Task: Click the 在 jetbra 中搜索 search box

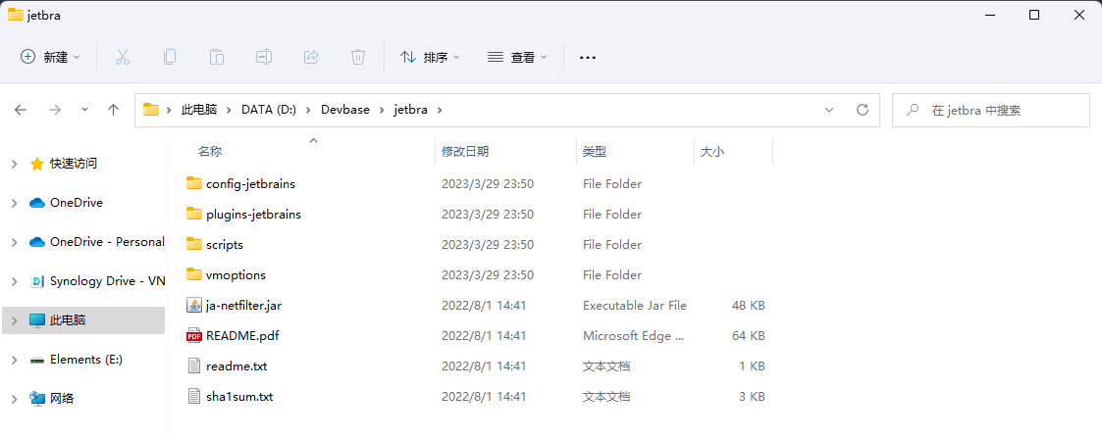Action: (991, 110)
